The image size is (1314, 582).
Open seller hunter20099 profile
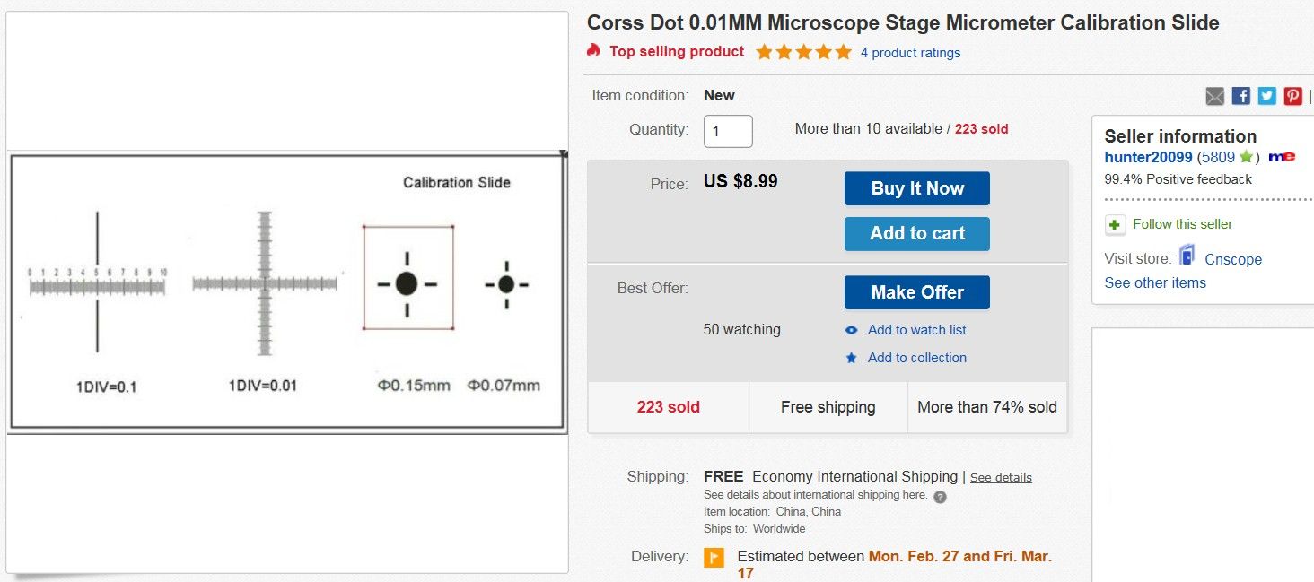click(x=1148, y=157)
